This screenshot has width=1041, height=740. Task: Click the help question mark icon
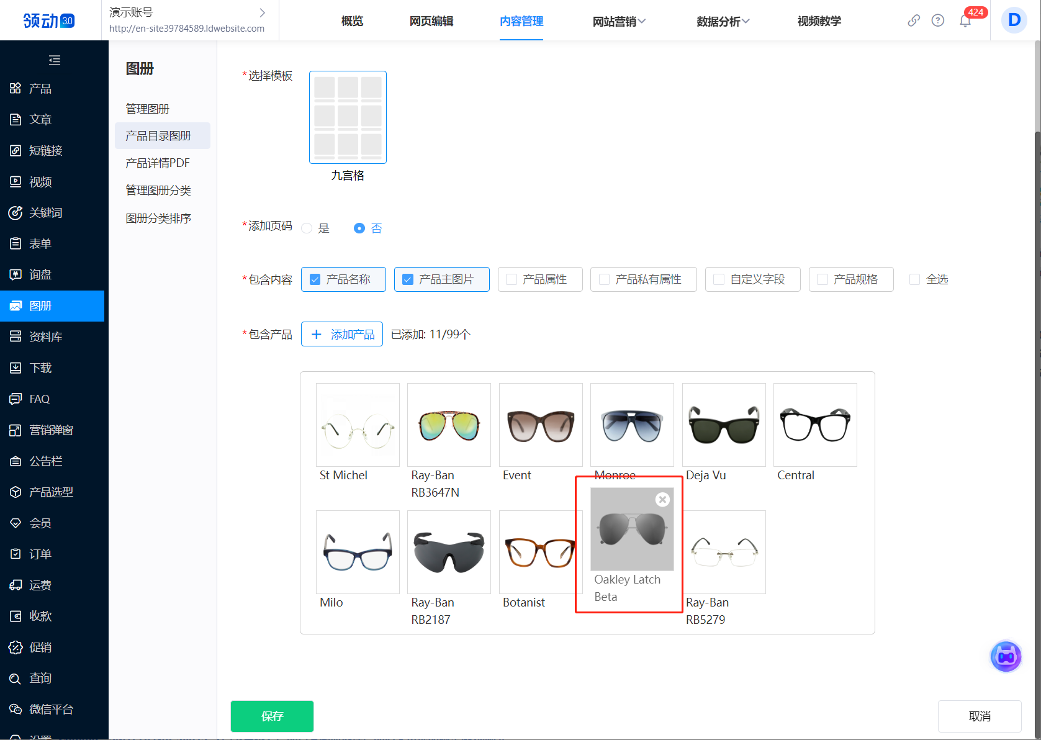point(938,21)
